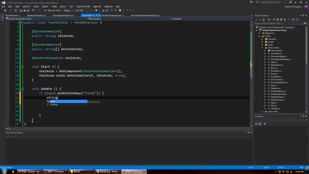Screen dimensions: 309x174
Task: Click Solution Explorer Properties wrench icon
Action: click(293, 20)
